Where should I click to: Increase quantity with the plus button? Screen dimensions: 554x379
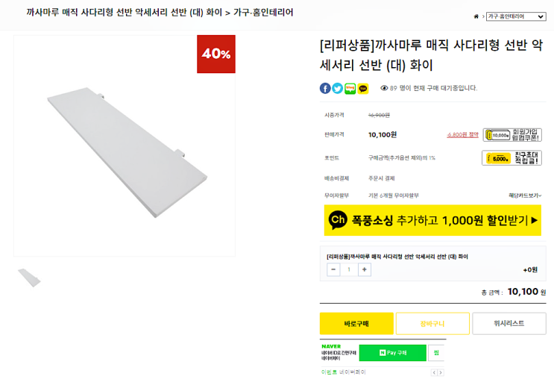(365, 269)
